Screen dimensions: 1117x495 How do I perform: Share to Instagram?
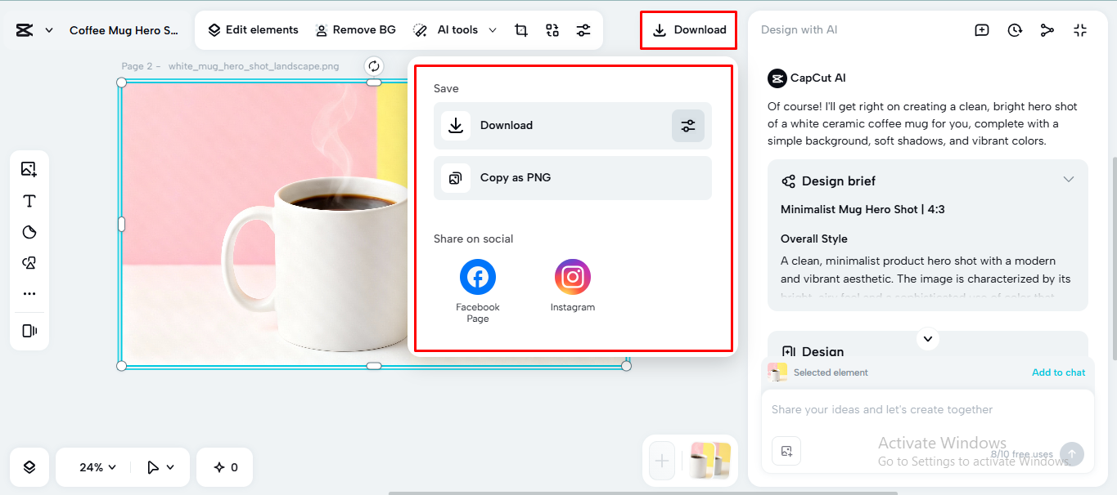[573, 286]
